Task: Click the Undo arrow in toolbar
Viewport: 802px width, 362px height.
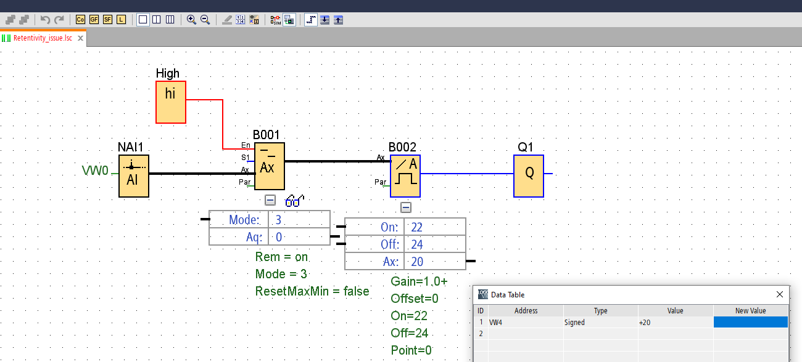Action: click(45, 20)
